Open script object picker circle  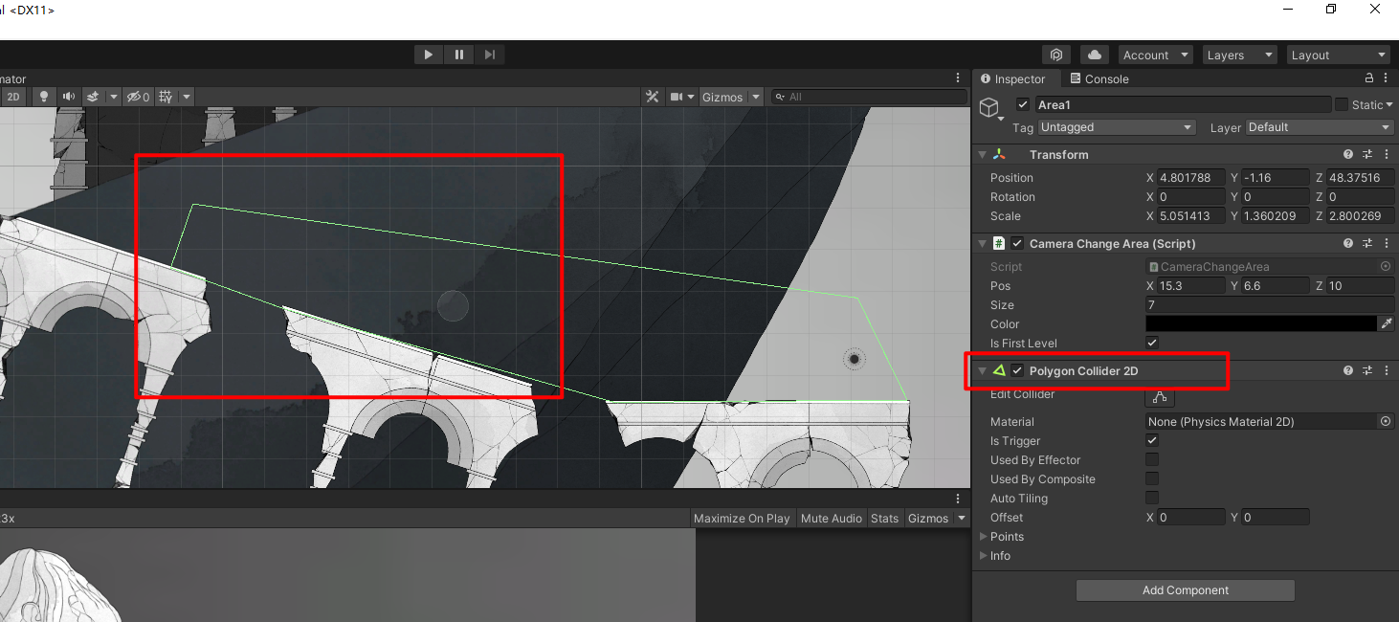[1385, 266]
